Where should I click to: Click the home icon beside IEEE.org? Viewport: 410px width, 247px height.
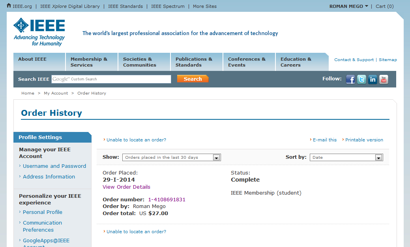(9, 6)
